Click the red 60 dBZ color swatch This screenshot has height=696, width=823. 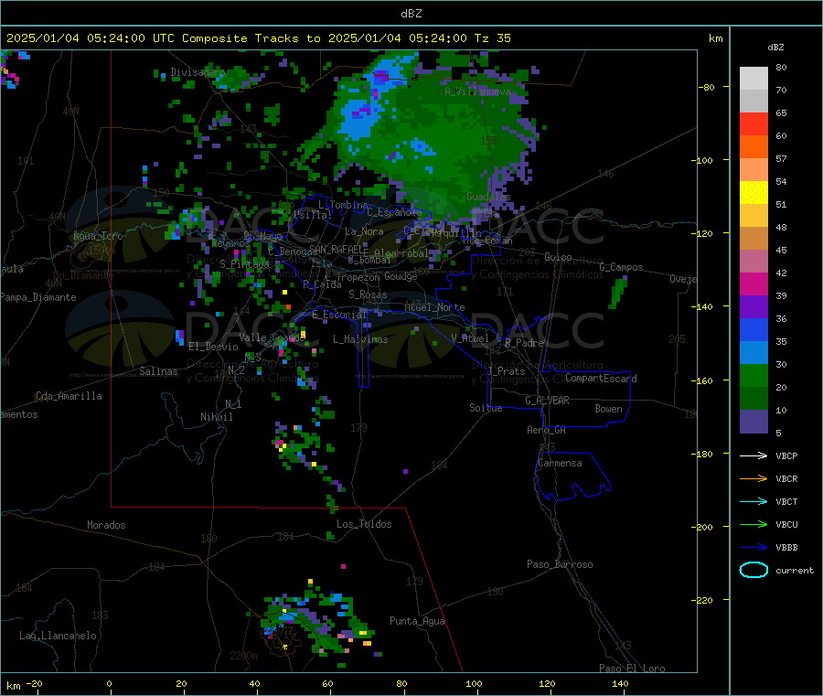754,124
